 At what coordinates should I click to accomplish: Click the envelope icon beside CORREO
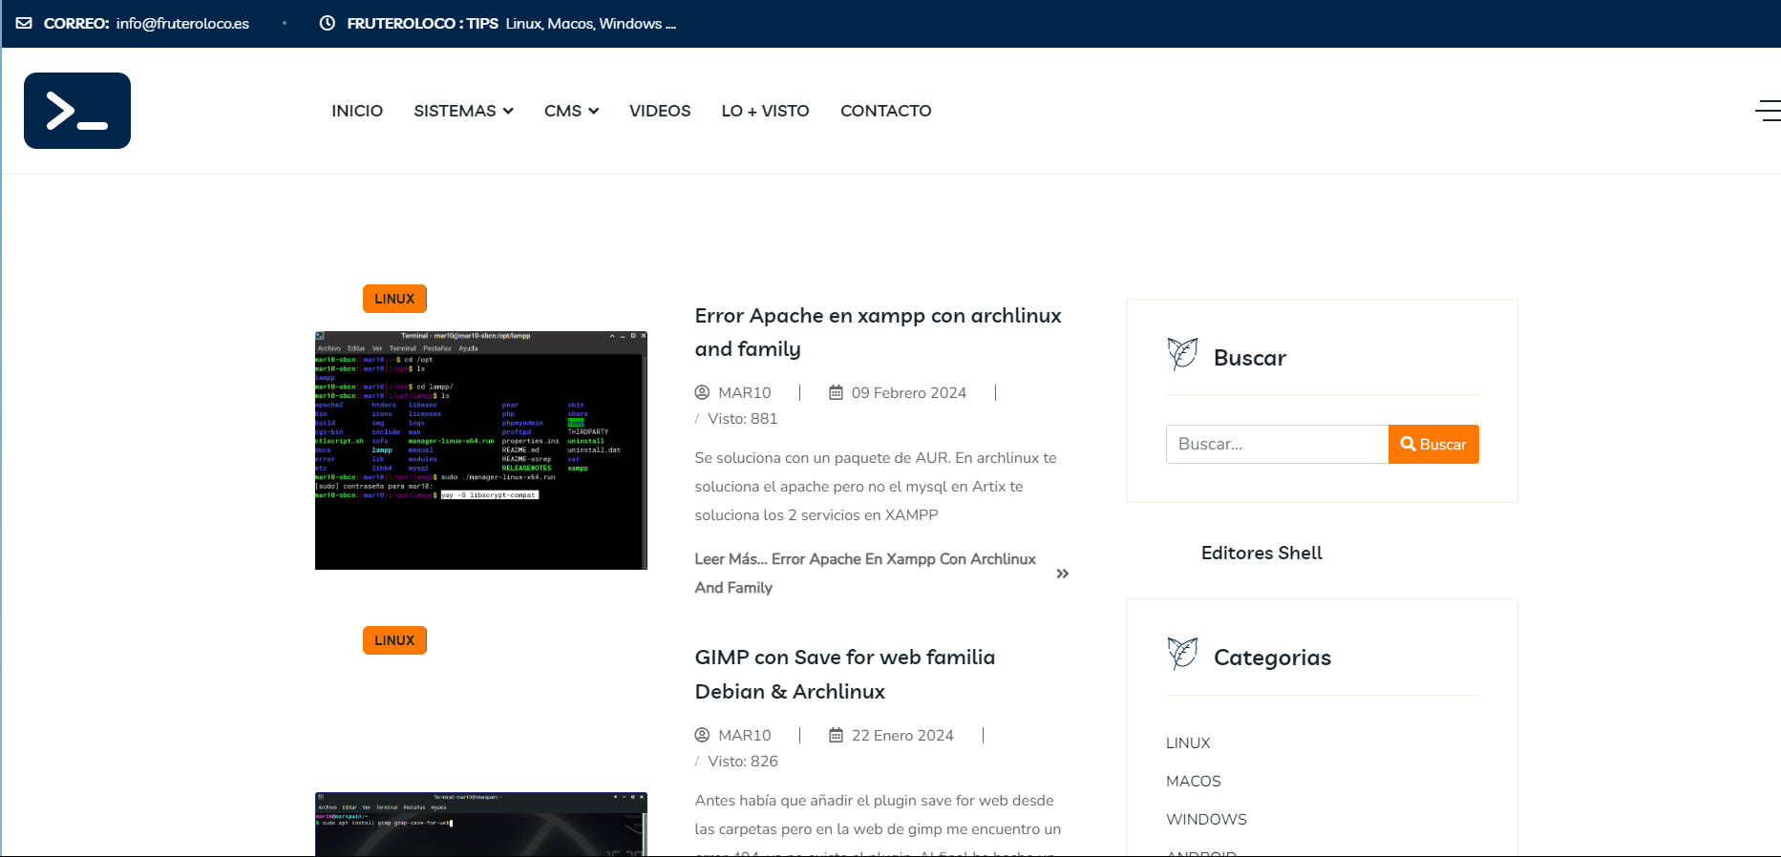[24, 23]
